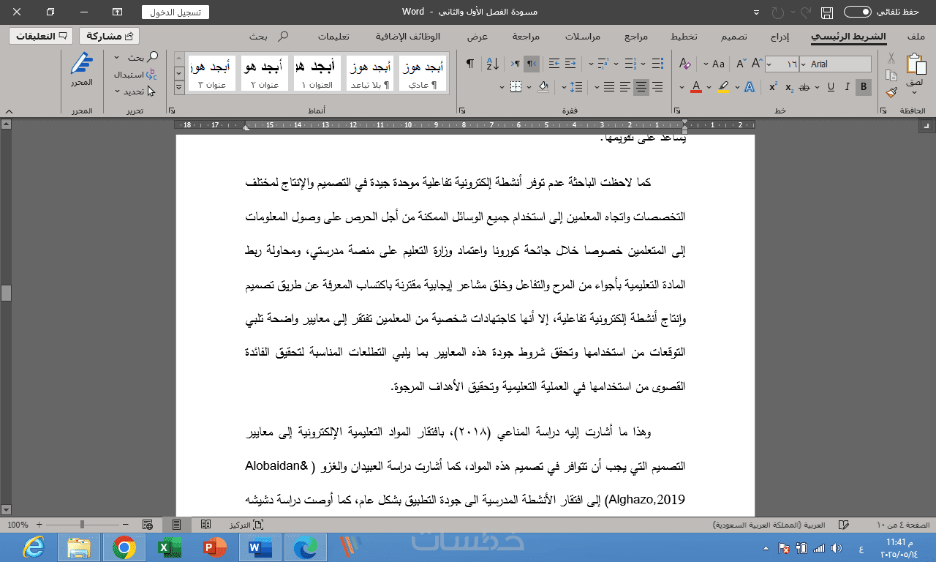Apply superscript formatting icon
This screenshot has height=562, width=936.
pyautogui.click(x=772, y=87)
